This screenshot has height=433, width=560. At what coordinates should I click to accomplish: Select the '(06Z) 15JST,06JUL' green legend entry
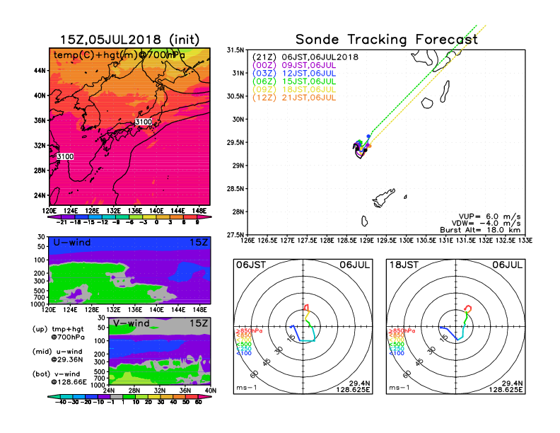(x=294, y=81)
